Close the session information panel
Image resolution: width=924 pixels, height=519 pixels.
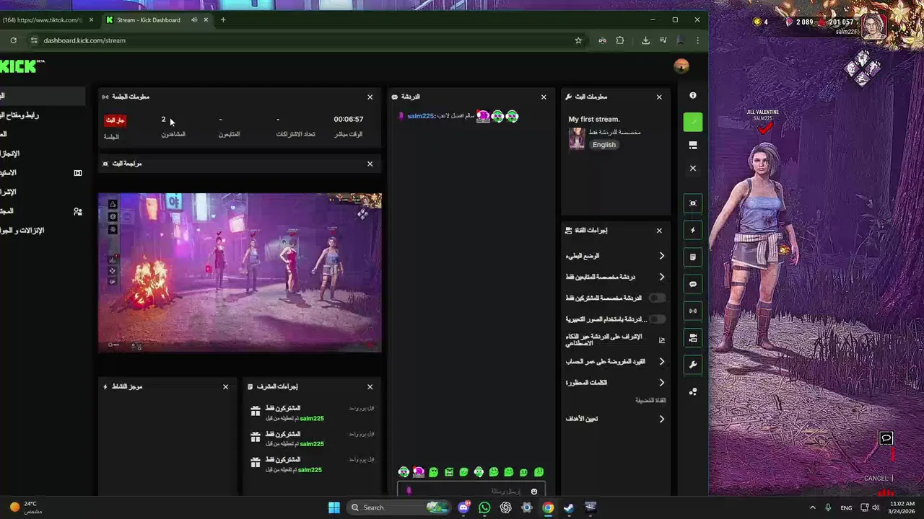tap(370, 97)
